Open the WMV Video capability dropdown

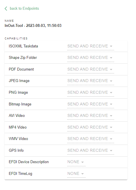[x=91, y=139]
